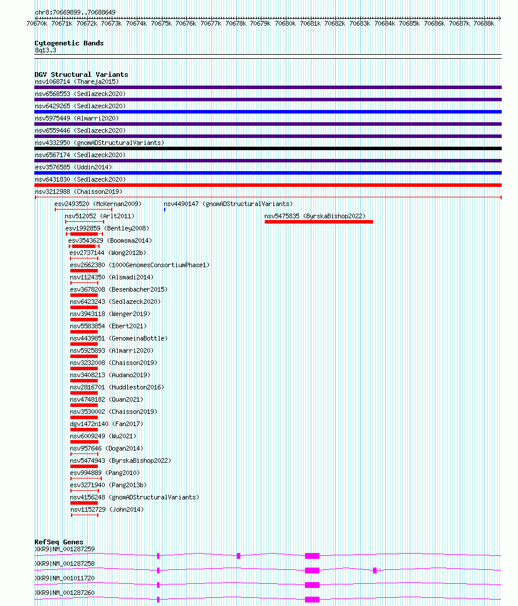Open esv3543629 (Boomsma2014) variant
518x606 pixels.
coord(110,241)
